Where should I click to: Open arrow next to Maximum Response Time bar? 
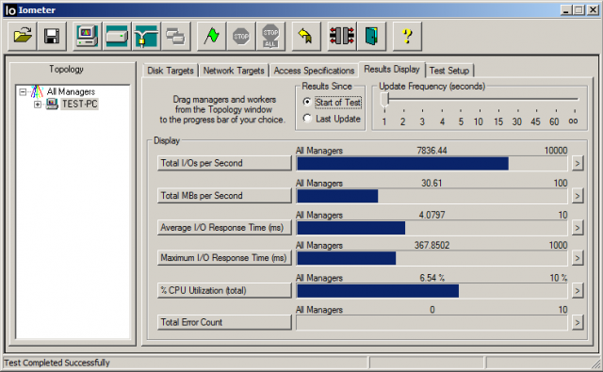577,258
